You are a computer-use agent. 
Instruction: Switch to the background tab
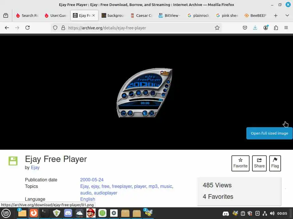pos(112,15)
